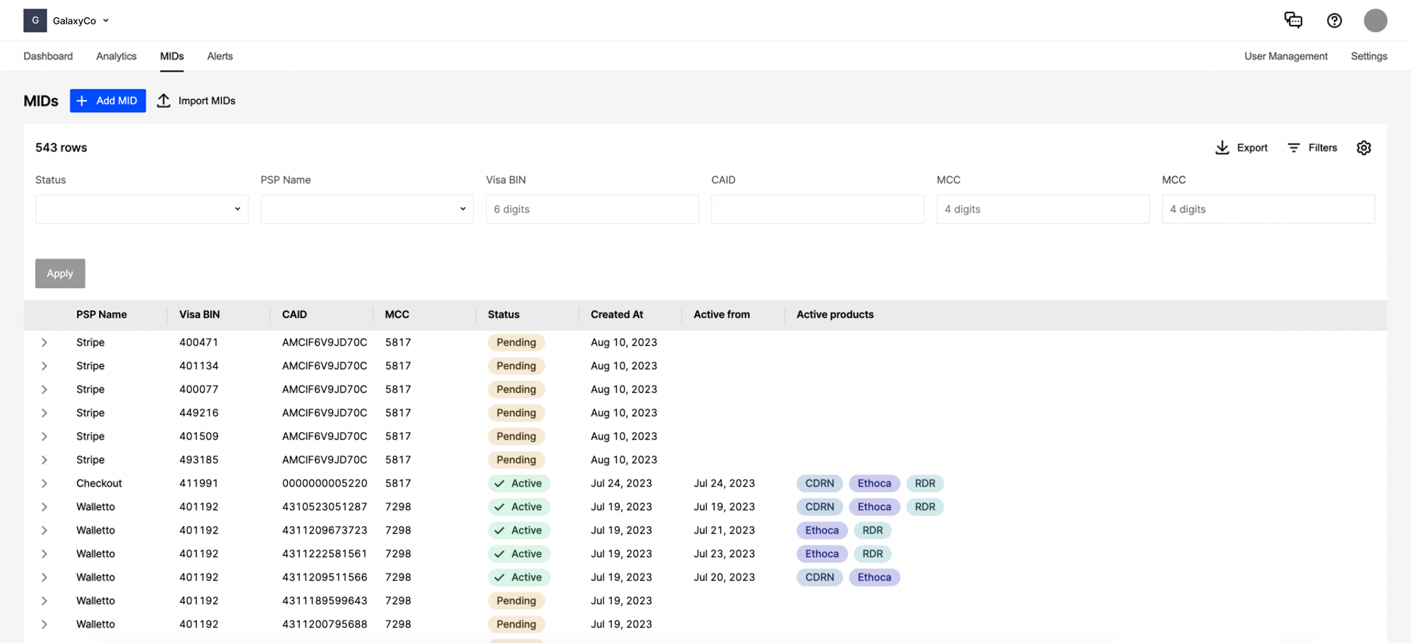This screenshot has width=1411, height=643.
Task: Open the Status filter dropdown
Action: pos(141,209)
